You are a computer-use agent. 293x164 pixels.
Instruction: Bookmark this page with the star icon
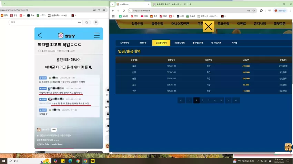(254, 11)
